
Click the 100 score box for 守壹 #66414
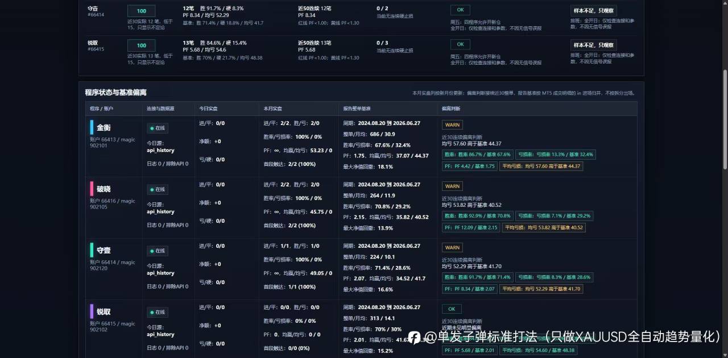pos(142,11)
